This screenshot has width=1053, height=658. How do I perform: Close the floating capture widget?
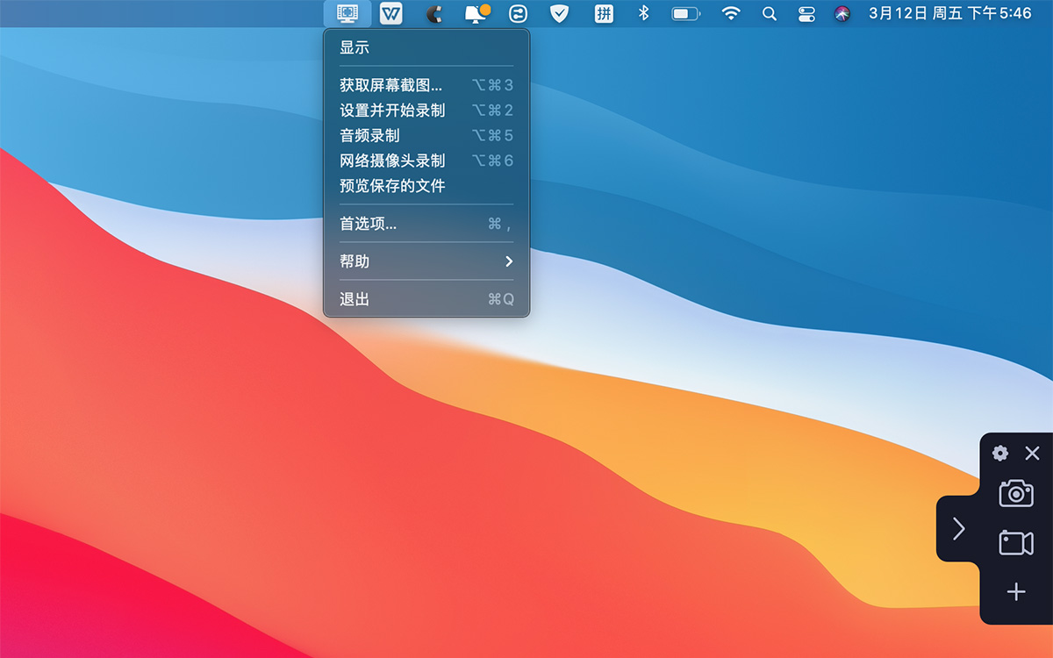(x=1032, y=454)
